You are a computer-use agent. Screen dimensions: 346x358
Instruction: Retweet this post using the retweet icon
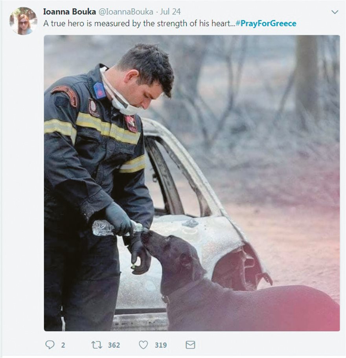point(97,345)
